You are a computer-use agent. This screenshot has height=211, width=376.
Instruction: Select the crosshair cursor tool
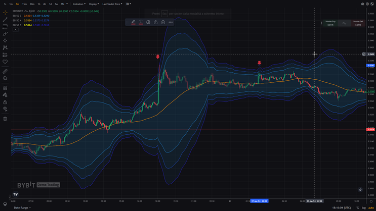(x=5, y=13)
